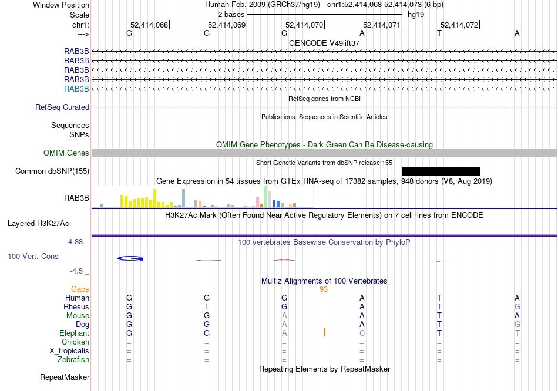558x391 pixels.
Task: Select the Dog alignment row label
Action: coord(82,325)
